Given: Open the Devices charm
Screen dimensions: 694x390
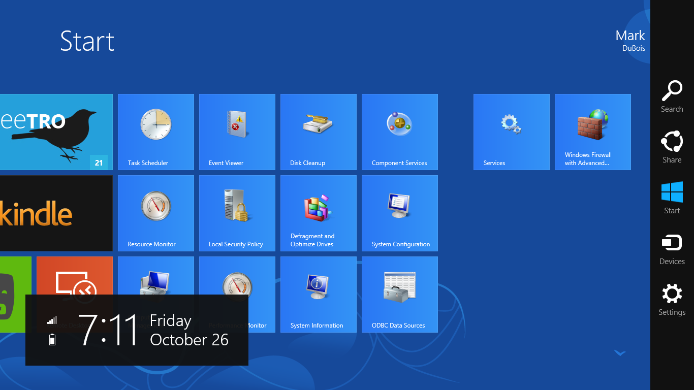Looking at the screenshot, I should (672, 249).
